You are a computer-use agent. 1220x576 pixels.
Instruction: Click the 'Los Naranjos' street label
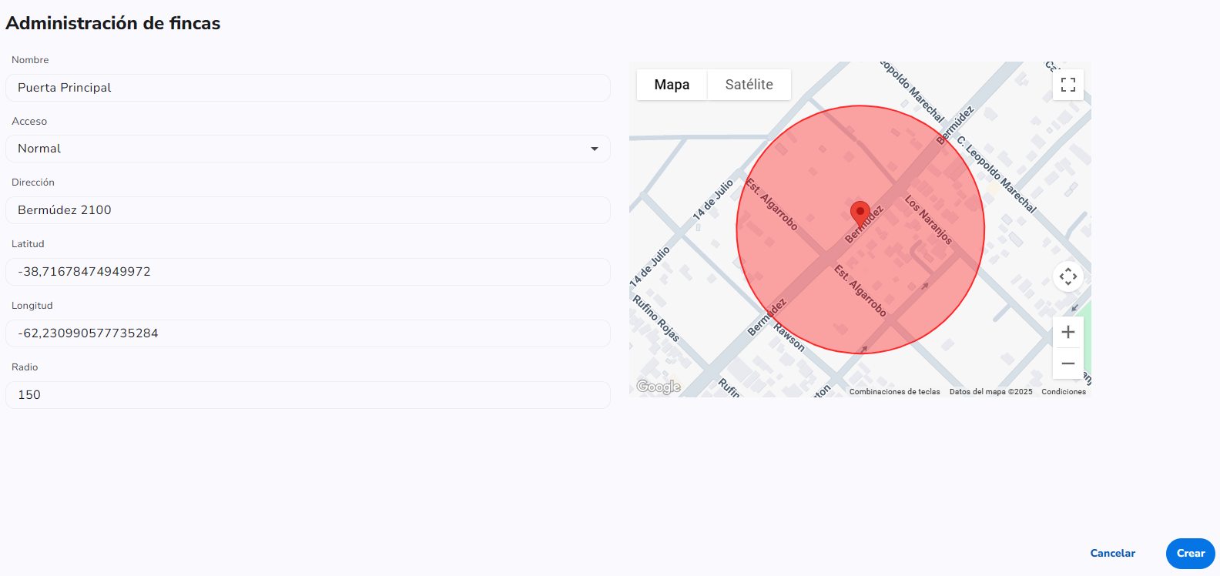(928, 219)
